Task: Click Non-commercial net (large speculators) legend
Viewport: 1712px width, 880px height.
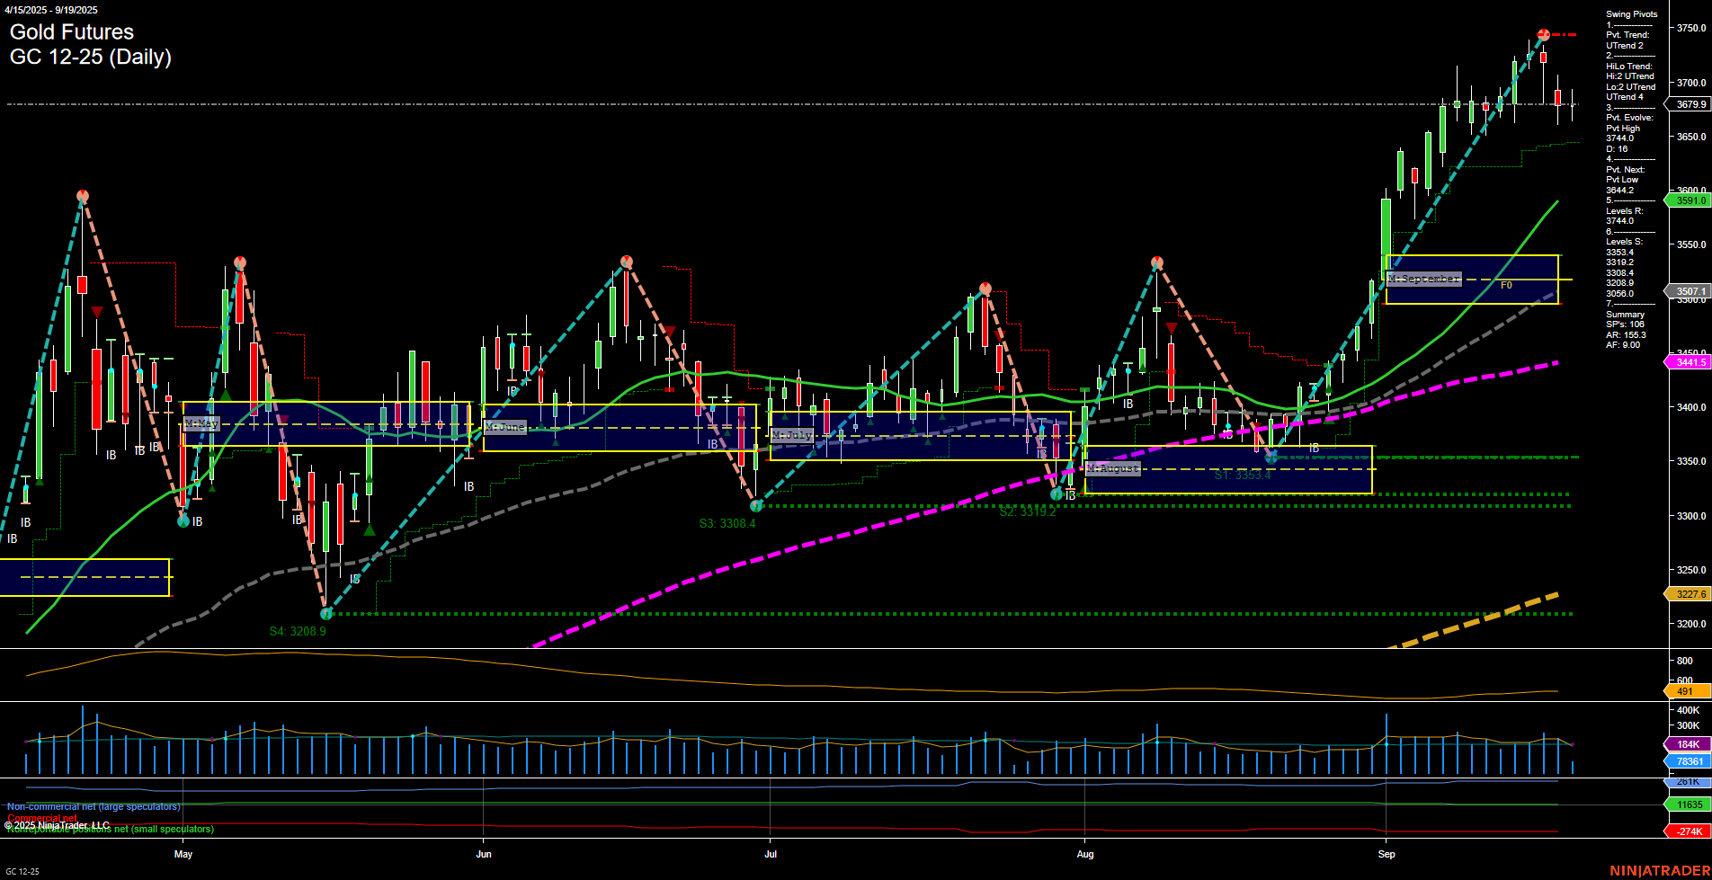Action: tap(94, 807)
